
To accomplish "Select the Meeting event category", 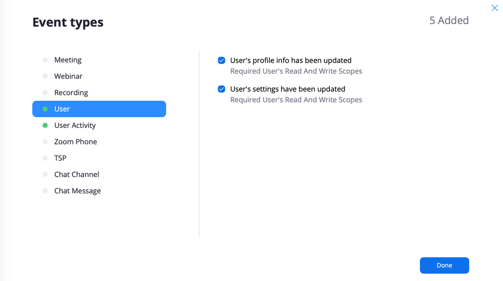I will [68, 60].
